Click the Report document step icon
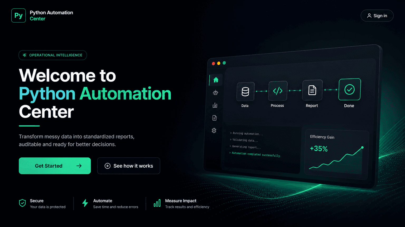The image size is (405, 227). point(312,90)
